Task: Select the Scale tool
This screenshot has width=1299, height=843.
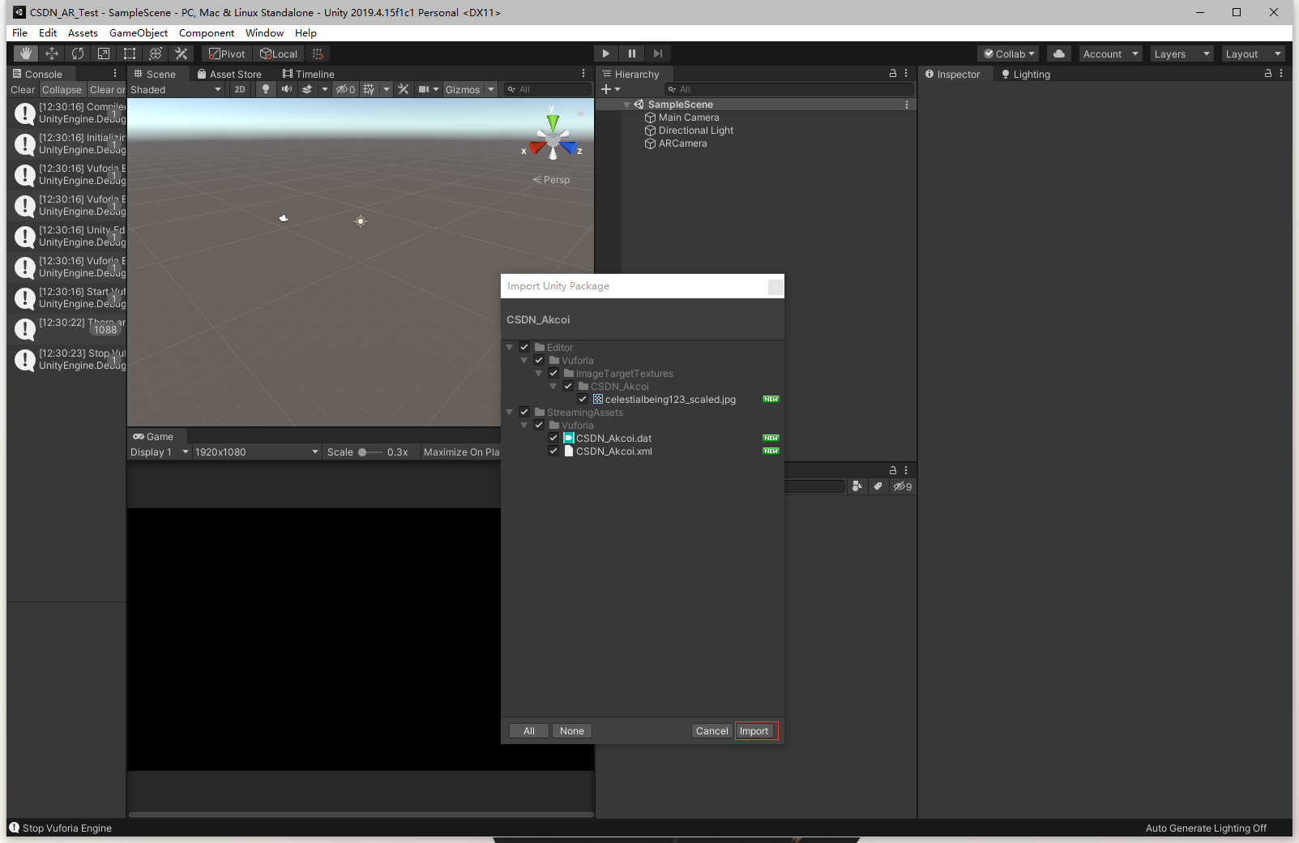Action: (x=104, y=53)
